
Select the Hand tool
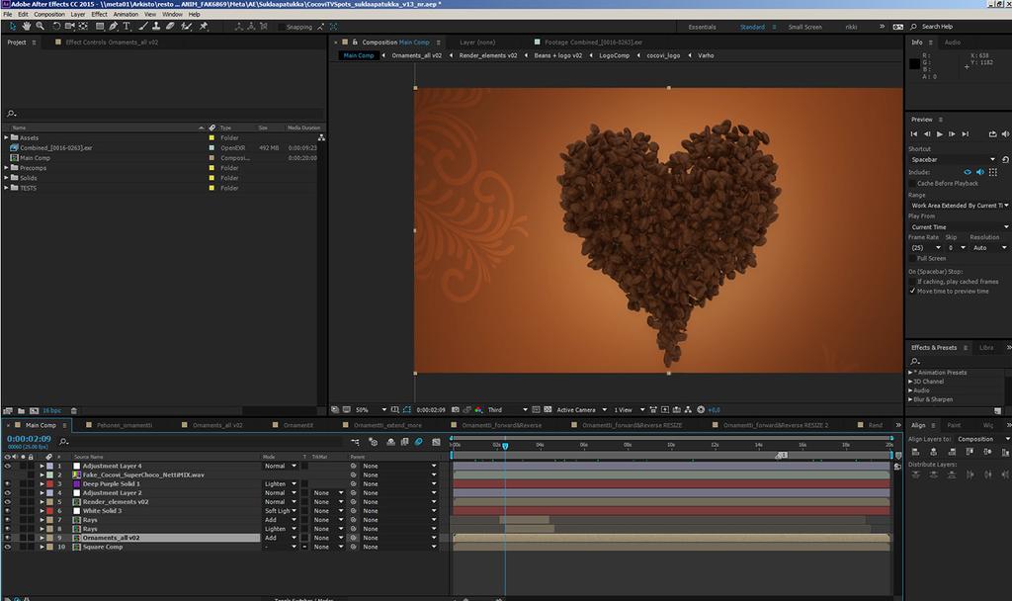click(x=27, y=27)
